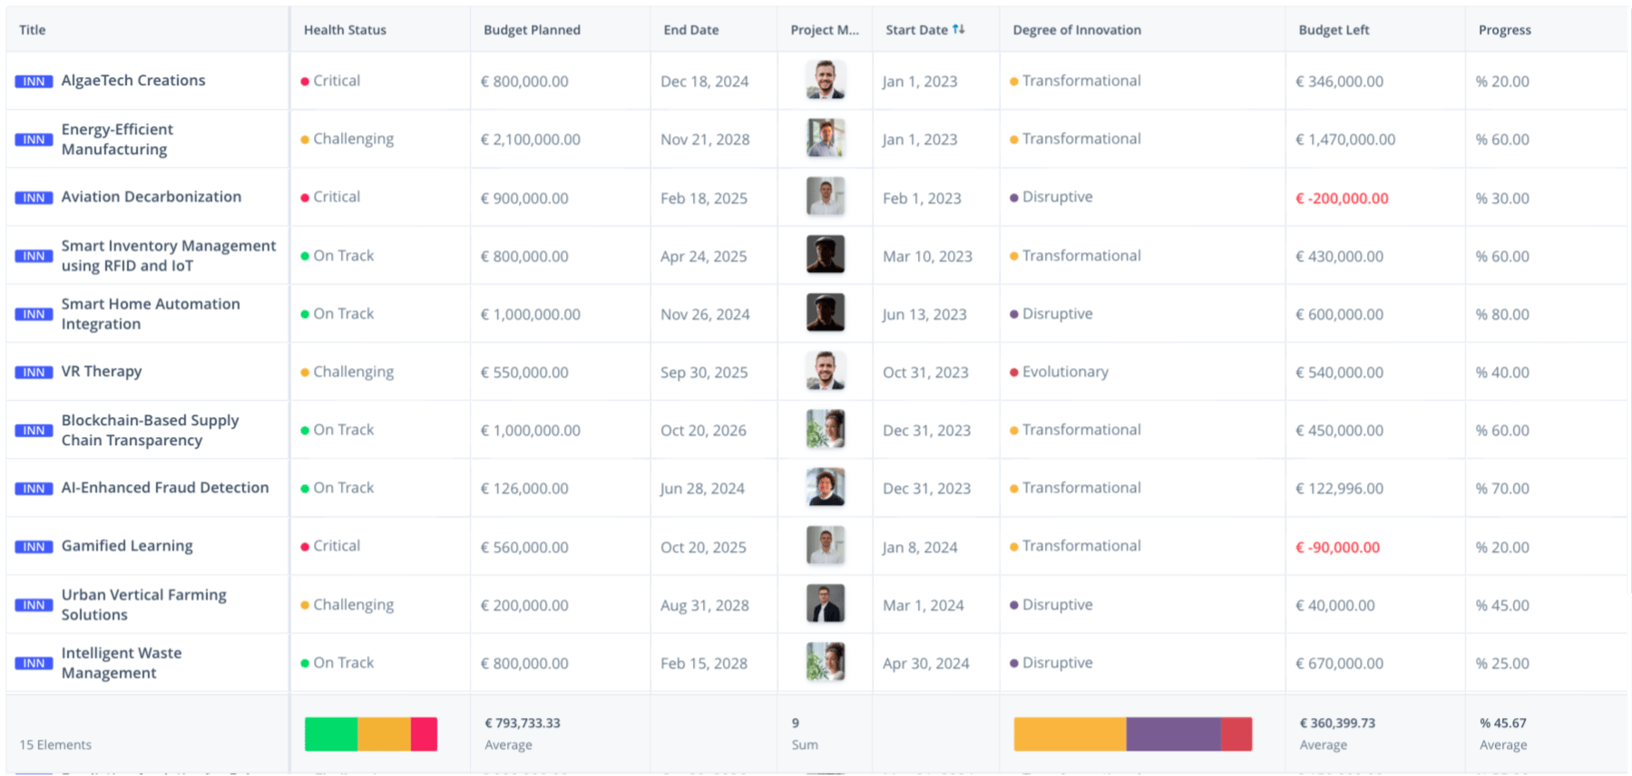This screenshot has height=776, width=1632.
Task: Click On Track status of AI-Enhanced Fraud Detection
Action: tap(343, 488)
